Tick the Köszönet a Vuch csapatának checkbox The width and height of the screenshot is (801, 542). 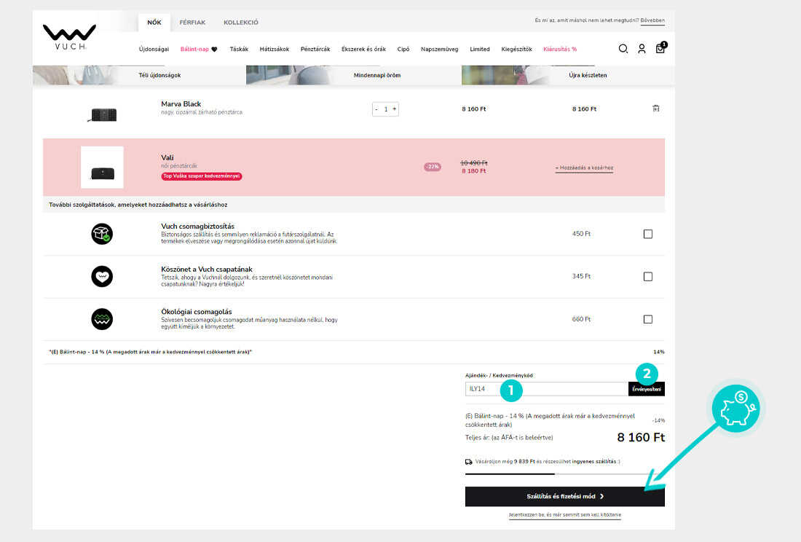click(648, 277)
